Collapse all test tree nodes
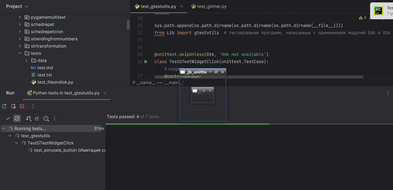The image size is (393, 190). 37,118
